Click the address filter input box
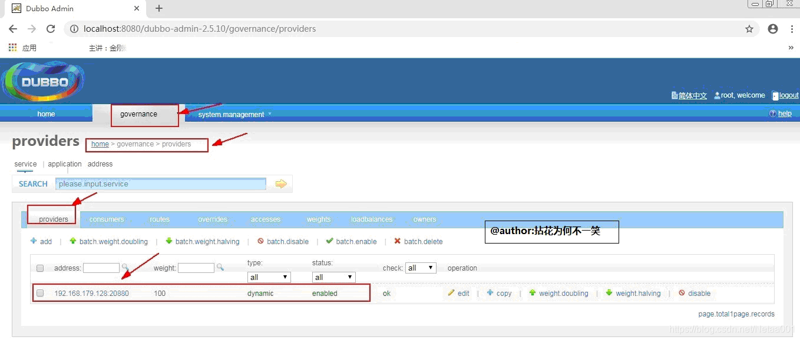The width and height of the screenshot is (800, 340). pyautogui.click(x=101, y=268)
